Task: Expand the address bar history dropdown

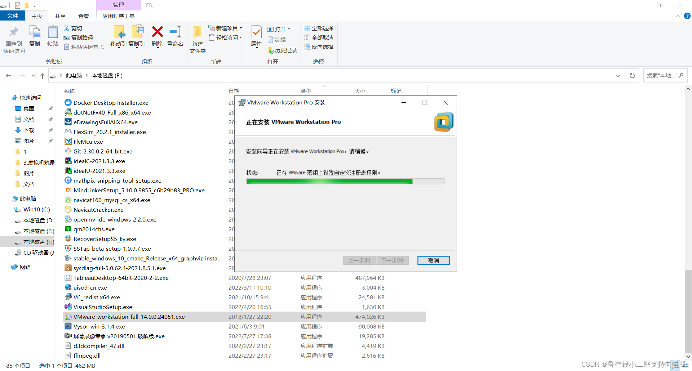Action: 618,76
